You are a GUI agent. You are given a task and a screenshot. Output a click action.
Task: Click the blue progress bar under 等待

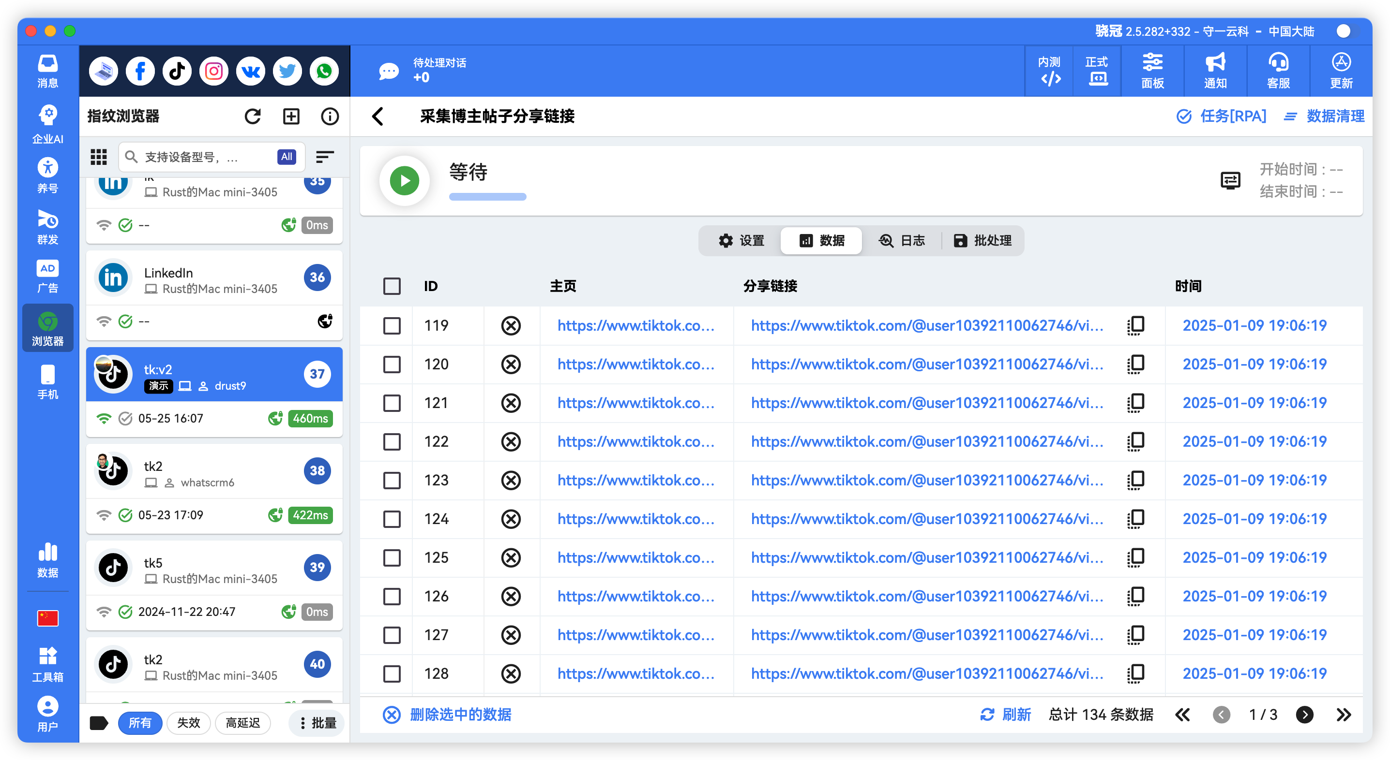pos(487,197)
